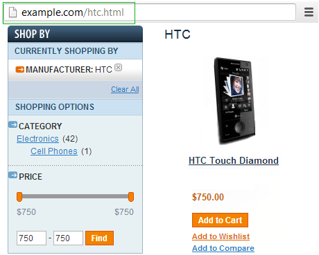Click the page document icon in address bar
The height and width of the screenshot is (255, 319).
(x=12, y=12)
